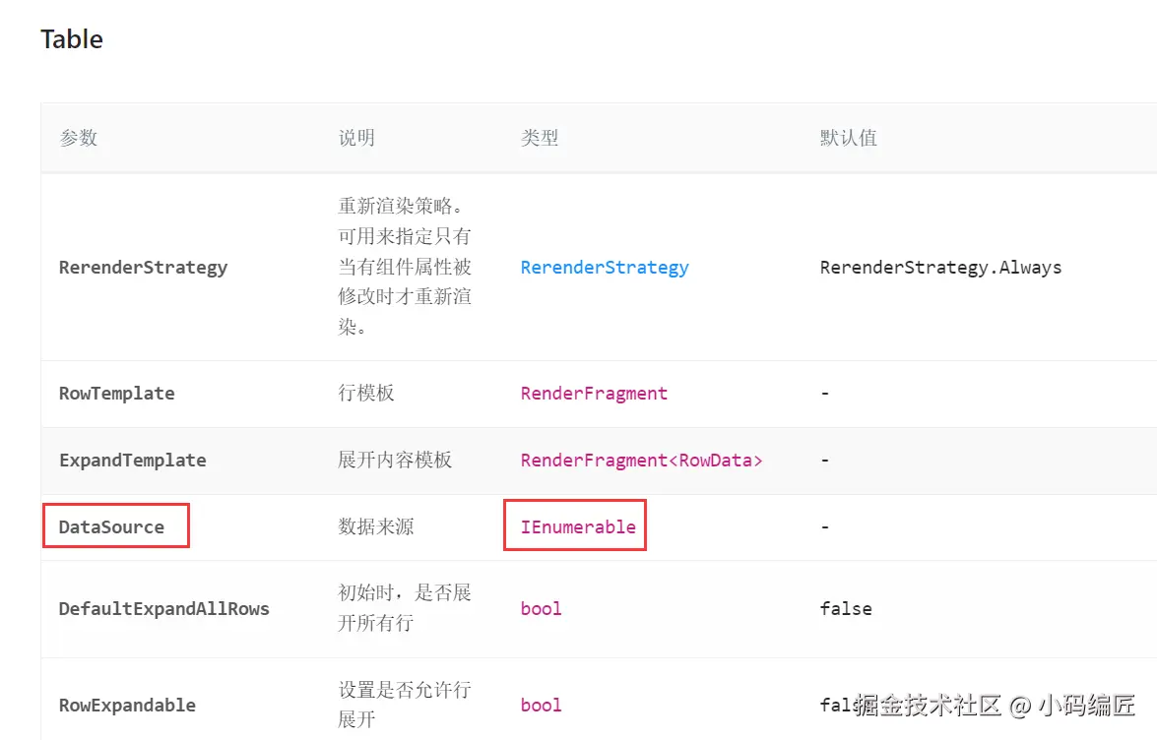The height and width of the screenshot is (740, 1157).
Task: Click the bool type for DefaultExpandAllRows
Action: pyautogui.click(x=541, y=609)
